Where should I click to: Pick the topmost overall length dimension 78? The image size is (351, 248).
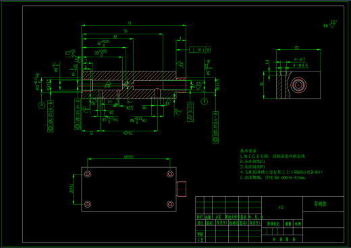tap(129, 23)
